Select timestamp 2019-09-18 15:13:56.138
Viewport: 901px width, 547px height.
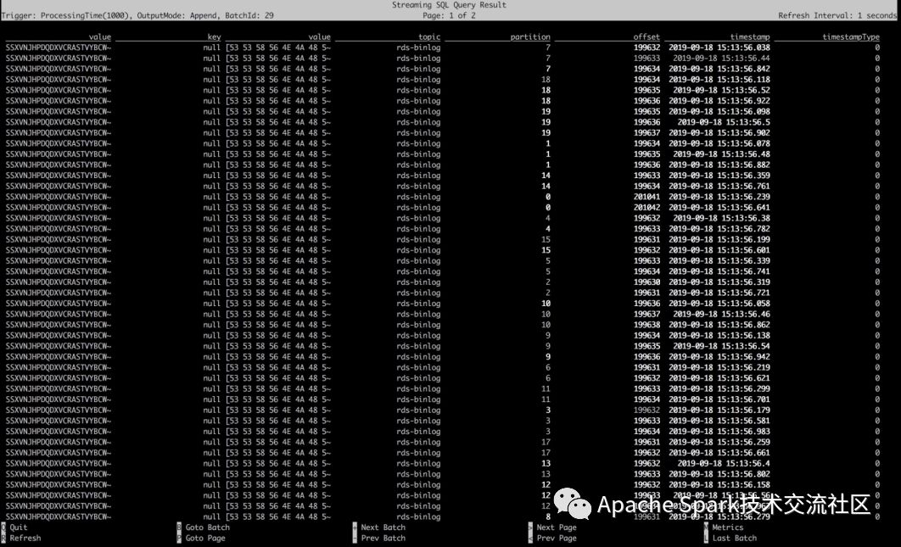click(719, 335)
